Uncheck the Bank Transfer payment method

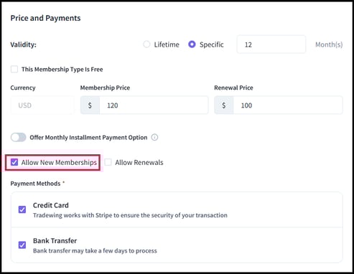pos(22,245)
